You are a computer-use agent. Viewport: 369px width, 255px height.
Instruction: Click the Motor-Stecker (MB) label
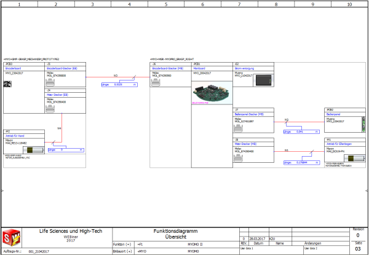click(x=245, y=144)
